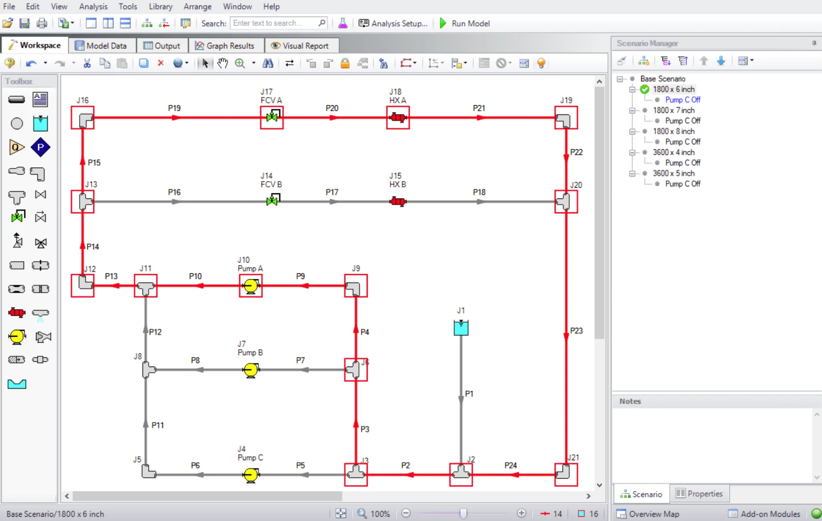Viewport: 822px width, 521px height.
Task: Expand the 3600 x 4 inch scenario
Action: coord(633,153)
